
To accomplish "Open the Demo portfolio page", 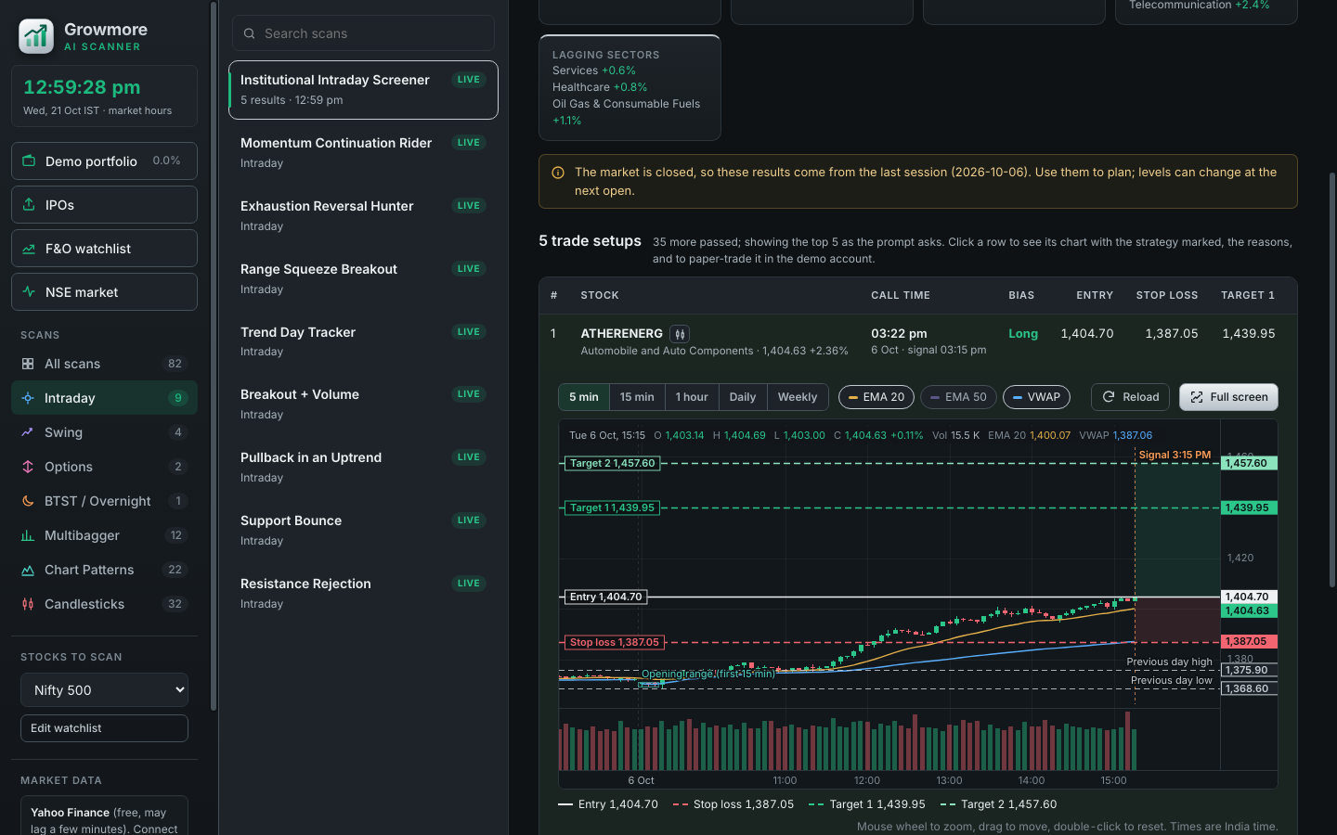I will coord(104,161).
